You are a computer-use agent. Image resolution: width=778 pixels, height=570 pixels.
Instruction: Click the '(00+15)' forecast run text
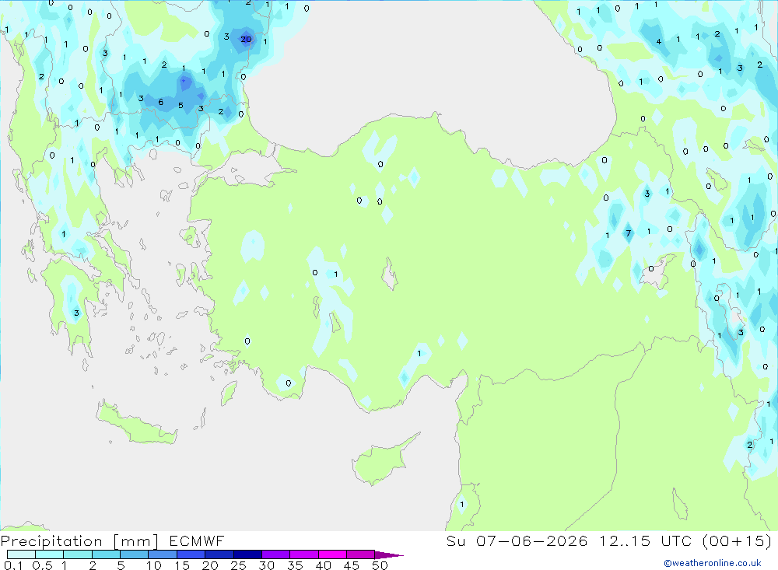pos(737,541)
